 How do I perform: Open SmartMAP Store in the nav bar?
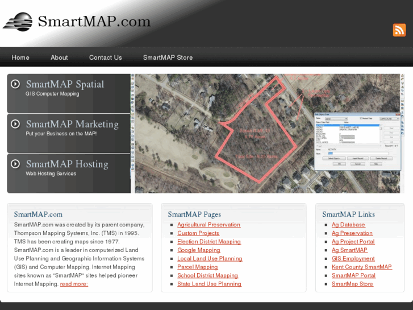168,57
